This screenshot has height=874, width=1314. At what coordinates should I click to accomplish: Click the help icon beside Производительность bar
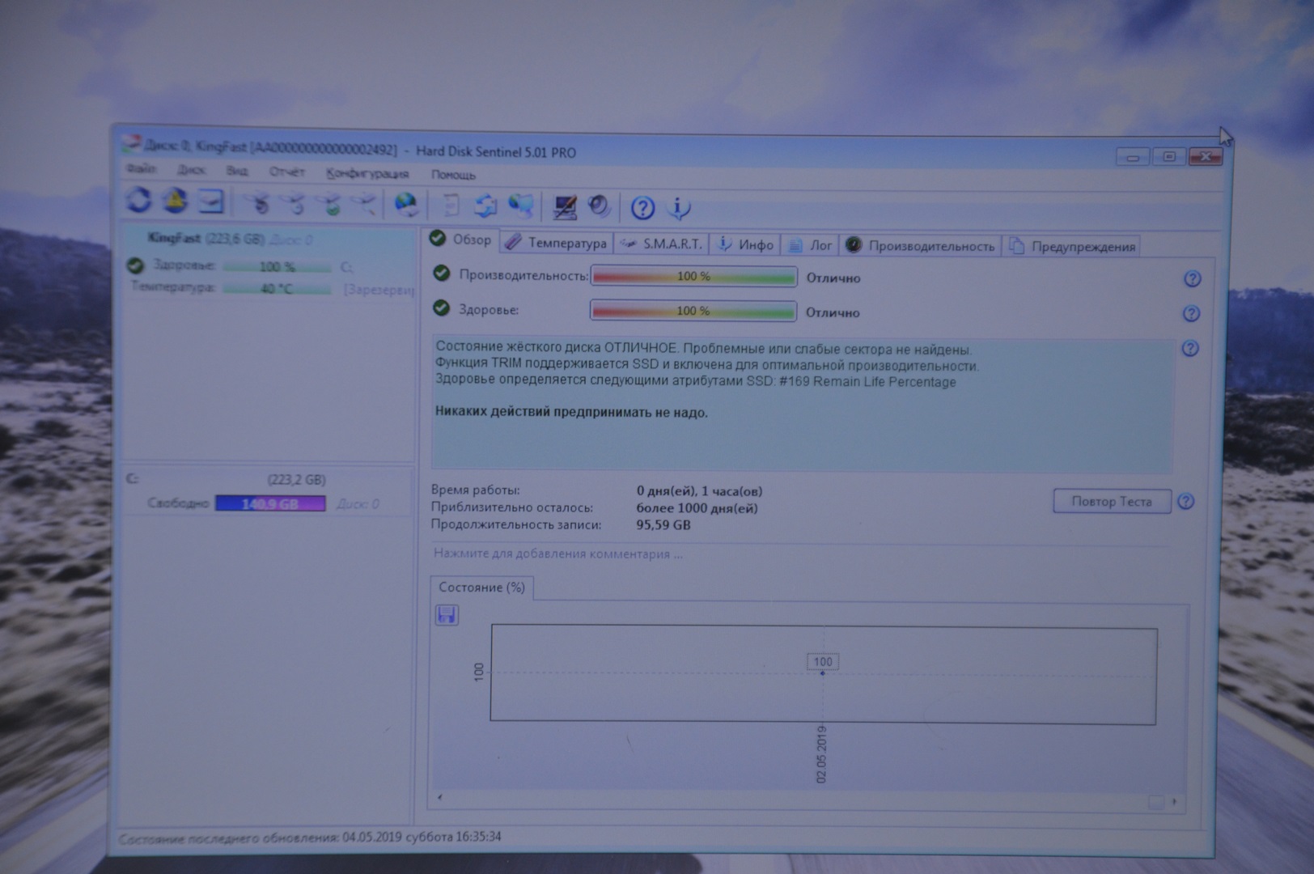1192,279
